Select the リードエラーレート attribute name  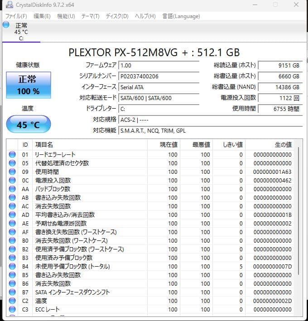[x=55, y=154]
